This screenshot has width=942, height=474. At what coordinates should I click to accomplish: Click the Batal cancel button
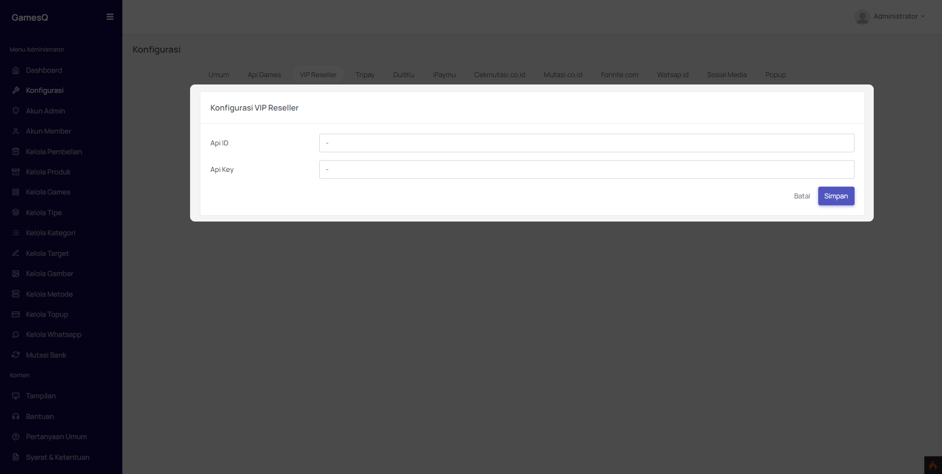pos(802,196)
